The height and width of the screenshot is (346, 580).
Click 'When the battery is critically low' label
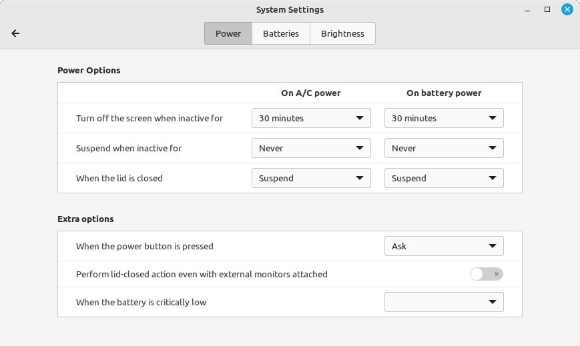point(141,303)
